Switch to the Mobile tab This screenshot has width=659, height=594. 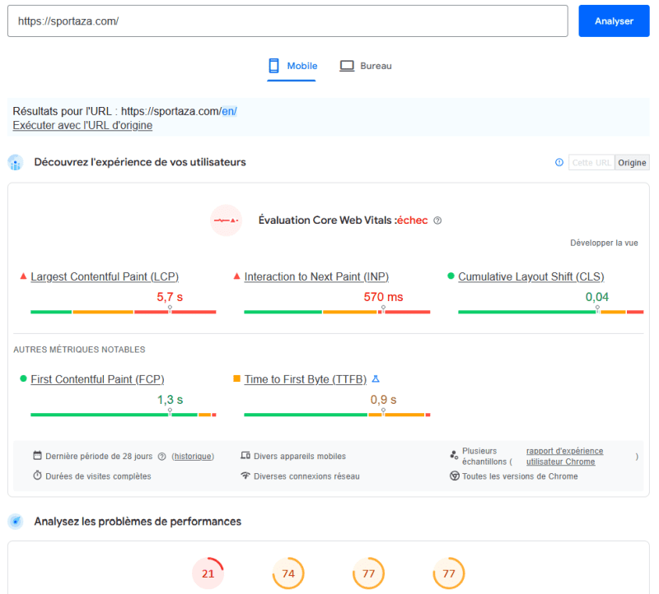point(292,67)
